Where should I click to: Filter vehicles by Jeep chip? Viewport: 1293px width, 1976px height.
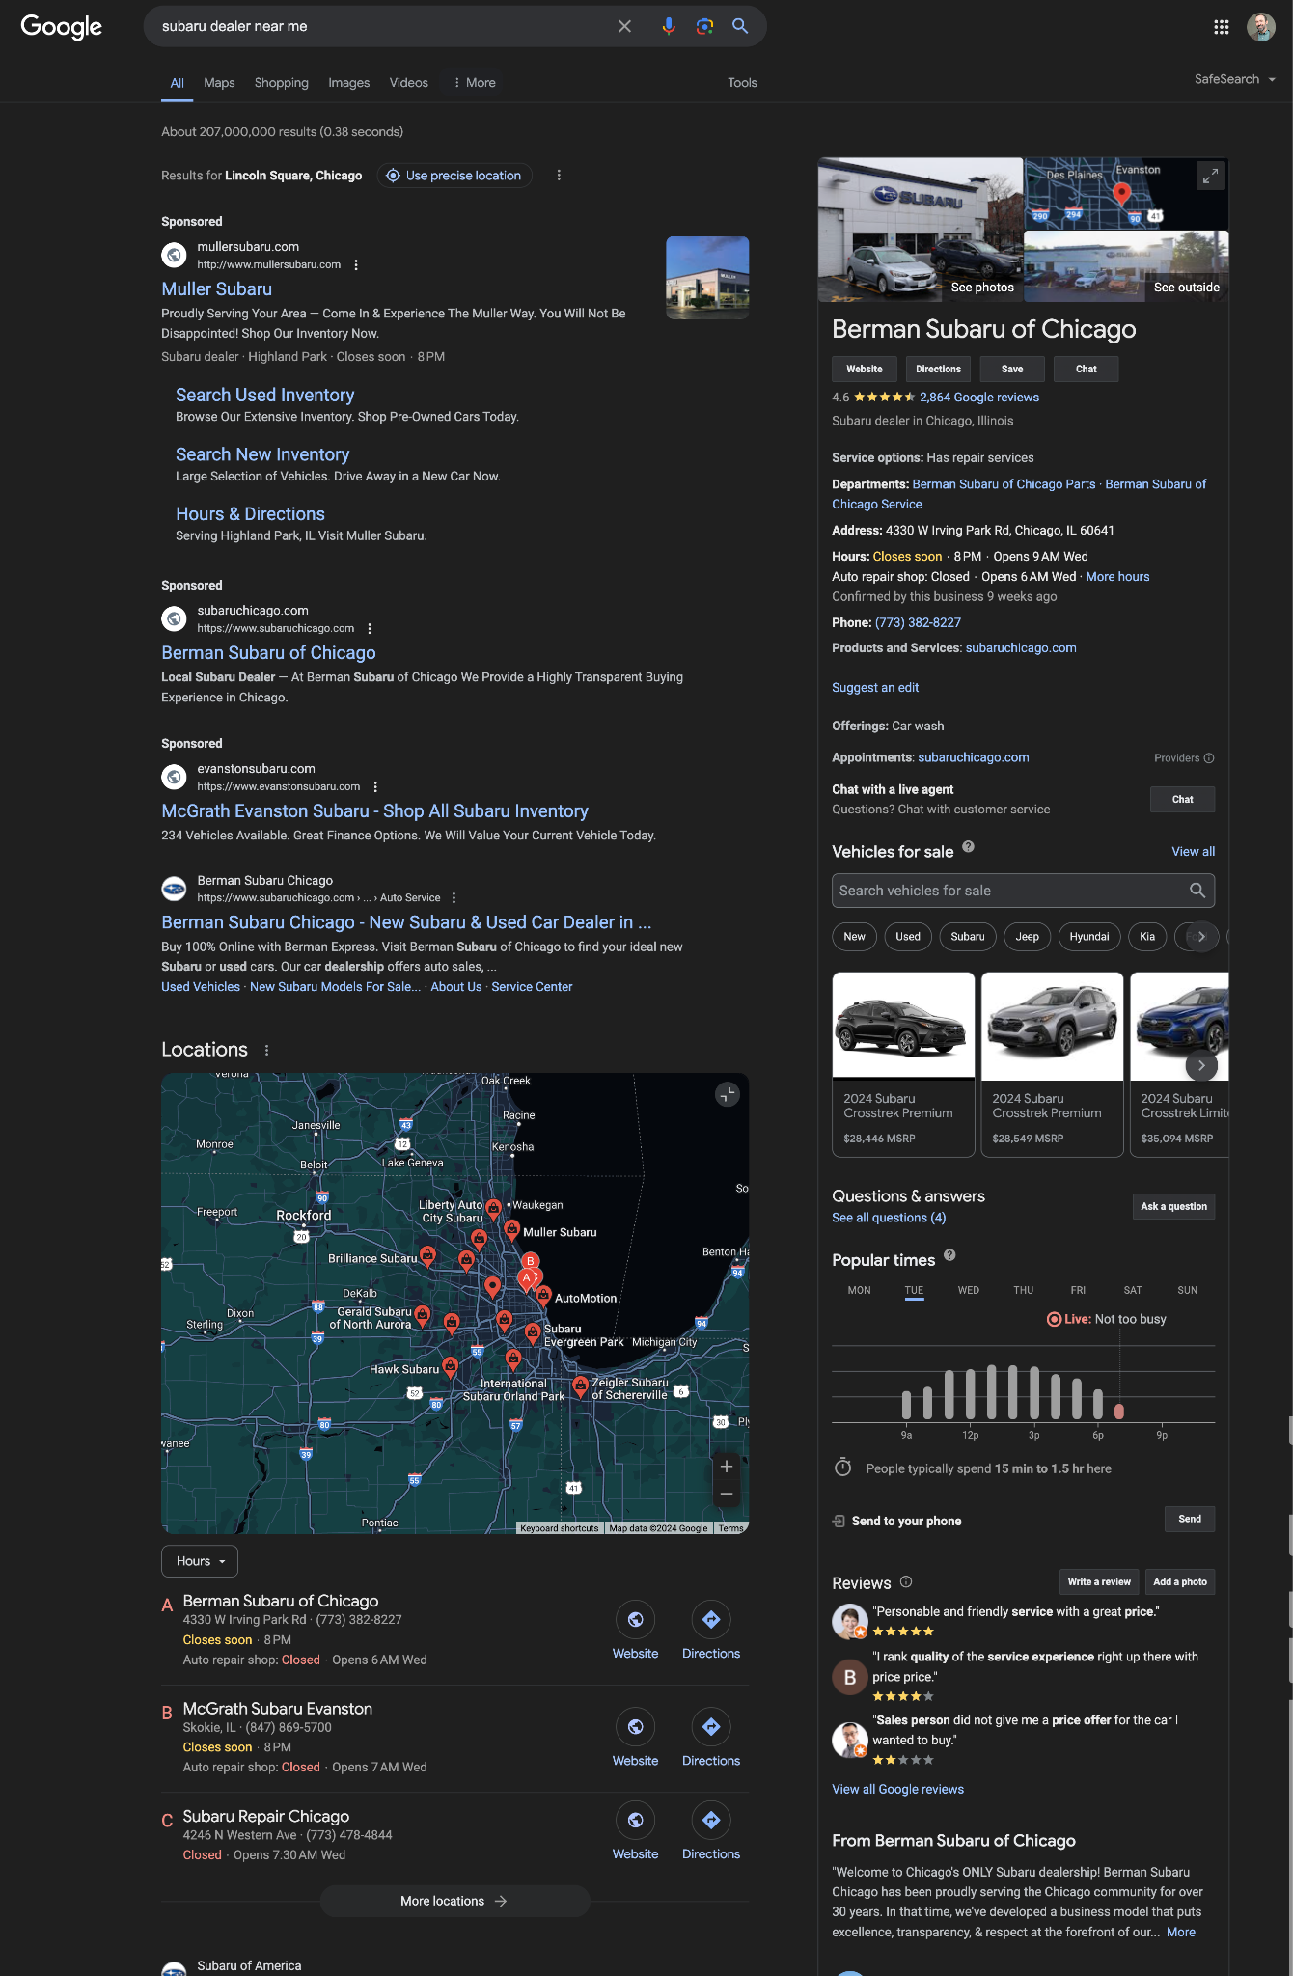pos(1028,937)
